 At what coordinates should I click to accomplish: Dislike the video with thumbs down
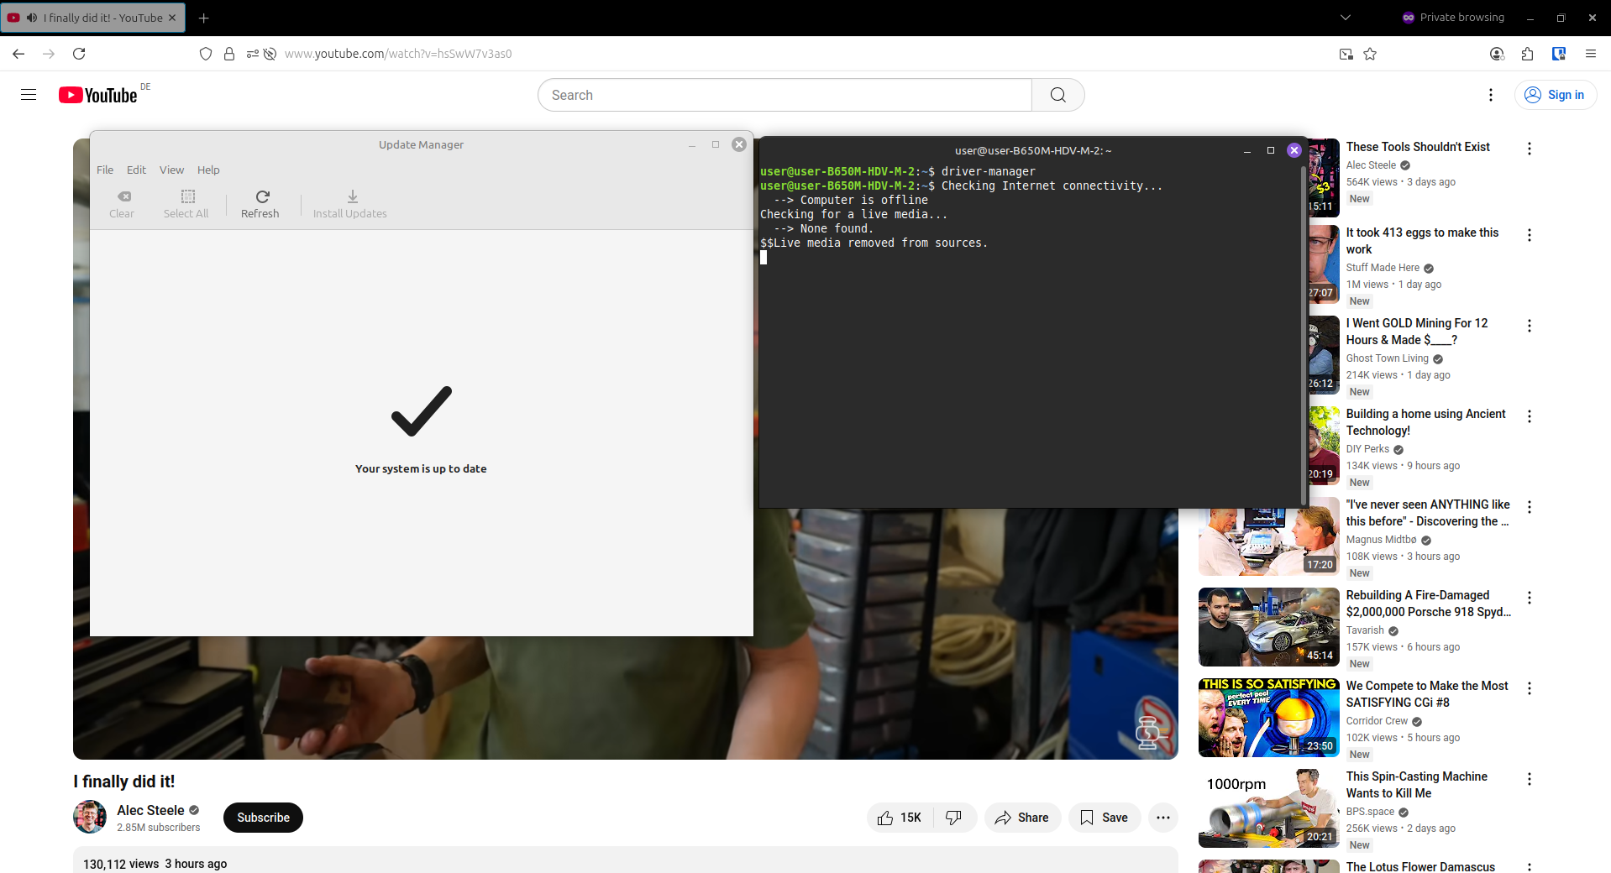(x=954, y=818)
